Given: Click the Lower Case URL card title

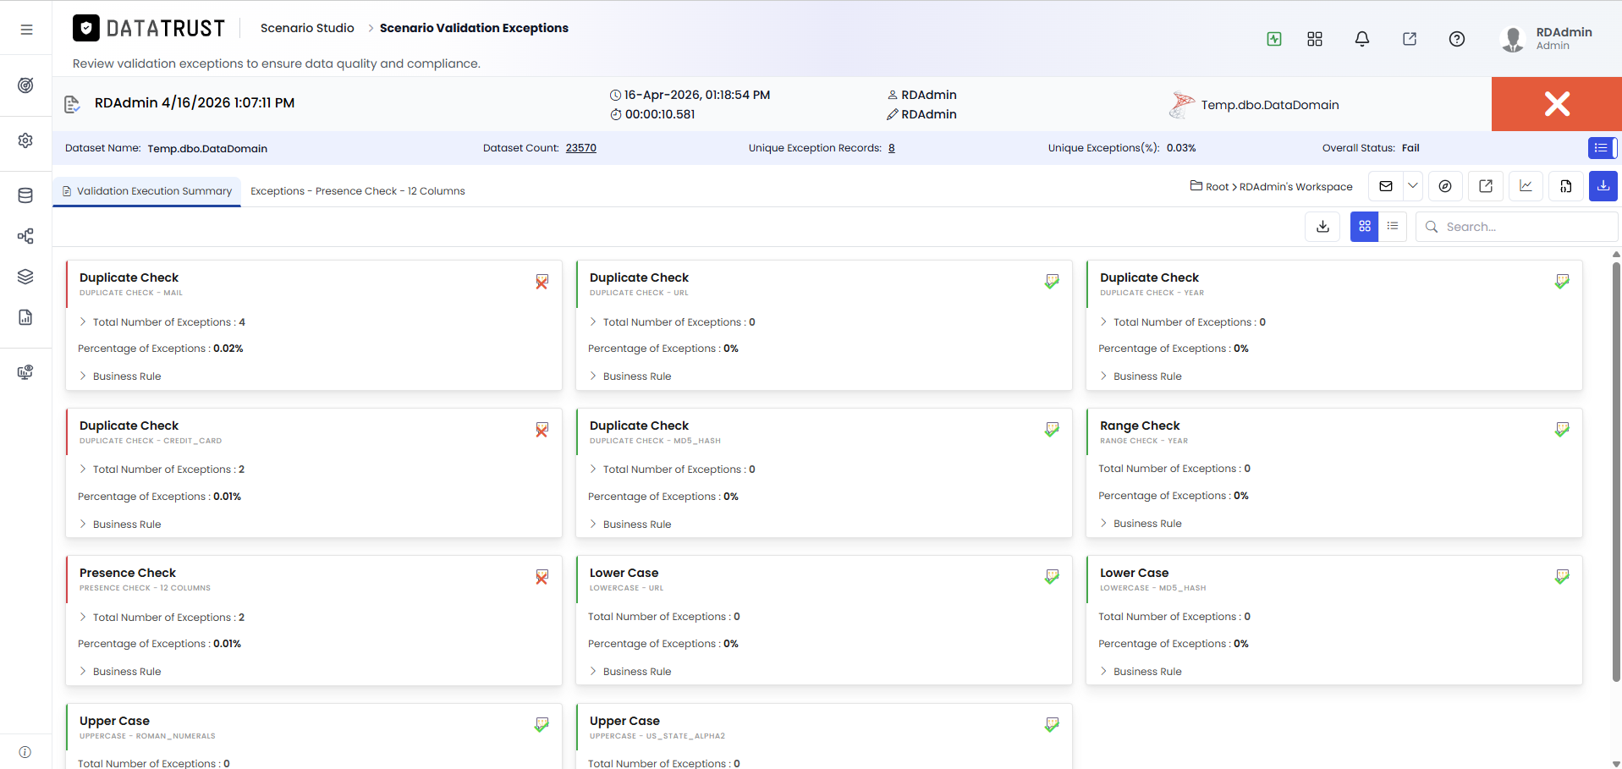Looking at the screenshot, I should (624, 573).
